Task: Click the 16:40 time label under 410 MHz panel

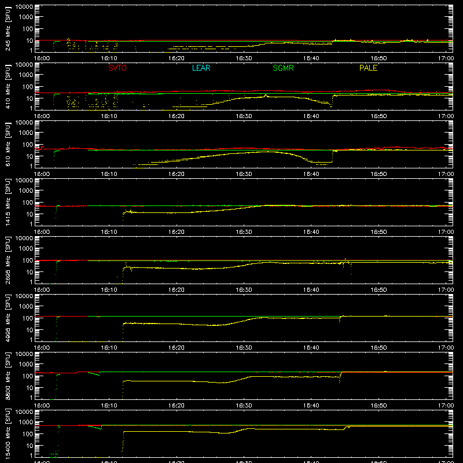Action: point(311,116)
